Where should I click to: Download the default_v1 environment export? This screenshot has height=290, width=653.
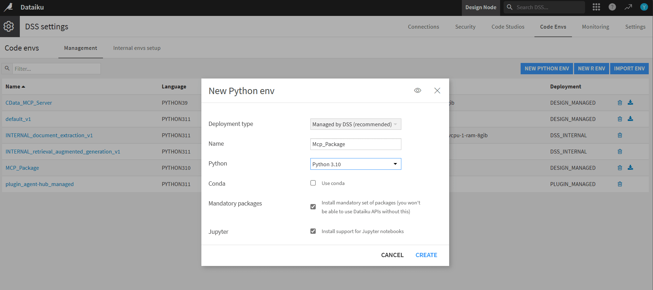(x=630, y=119)
